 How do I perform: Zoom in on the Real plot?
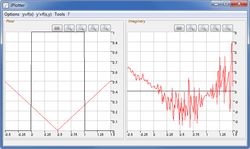(x=69, y=28)
